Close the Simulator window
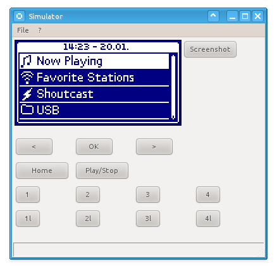277x271 pixels. click(257, 16)
